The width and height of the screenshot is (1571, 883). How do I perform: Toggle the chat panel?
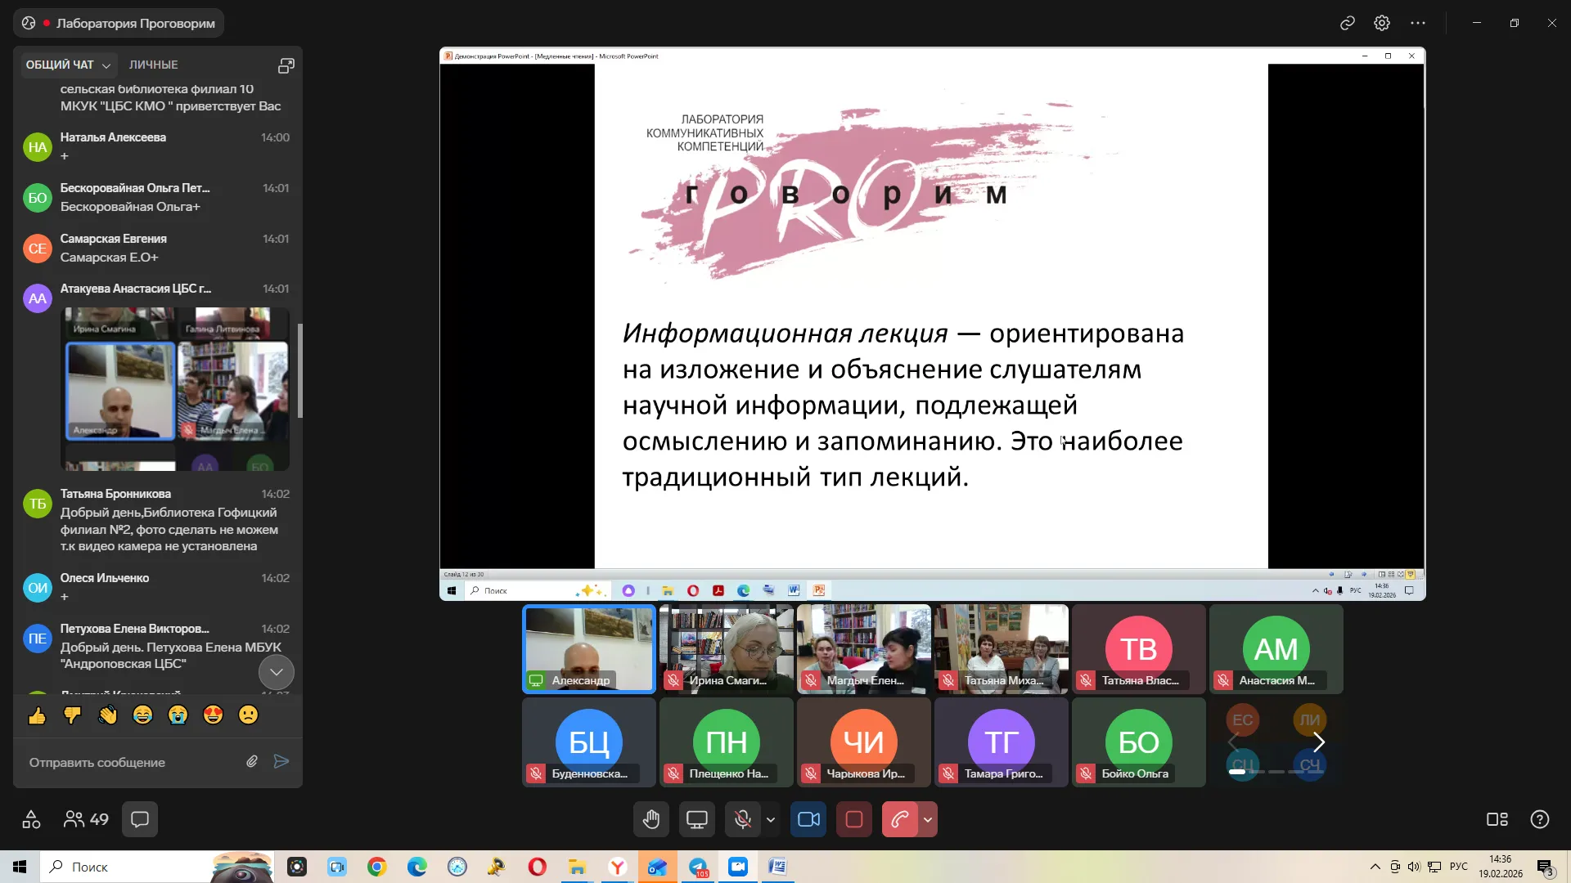tap(140, 819)
